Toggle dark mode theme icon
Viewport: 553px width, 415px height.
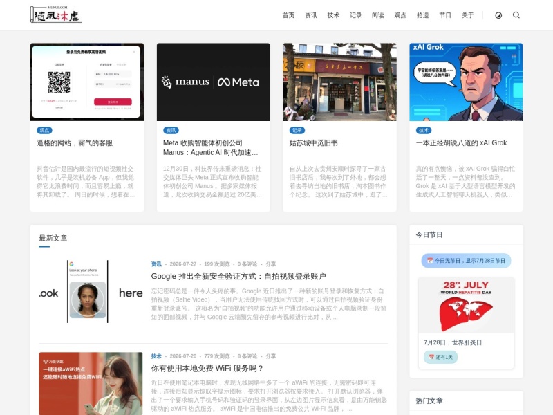click(x=498, y=15)
